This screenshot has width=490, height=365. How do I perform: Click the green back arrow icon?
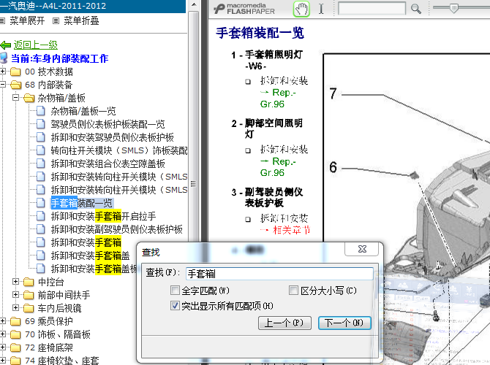pos(6,45)
